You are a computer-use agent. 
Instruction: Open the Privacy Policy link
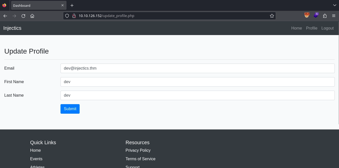tap(138, 150)
